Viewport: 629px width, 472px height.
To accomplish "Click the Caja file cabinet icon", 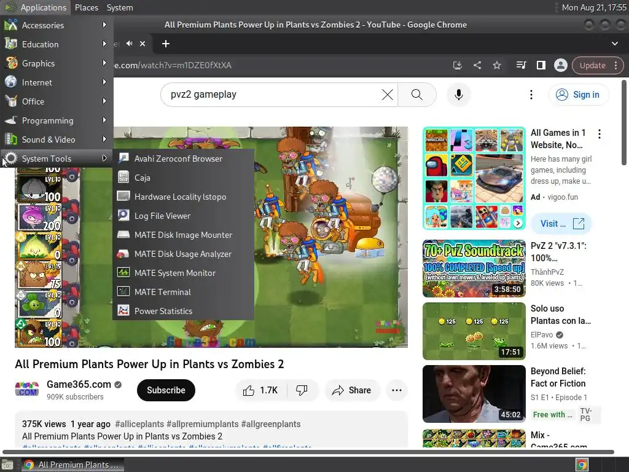I will (x=123, y=177).
